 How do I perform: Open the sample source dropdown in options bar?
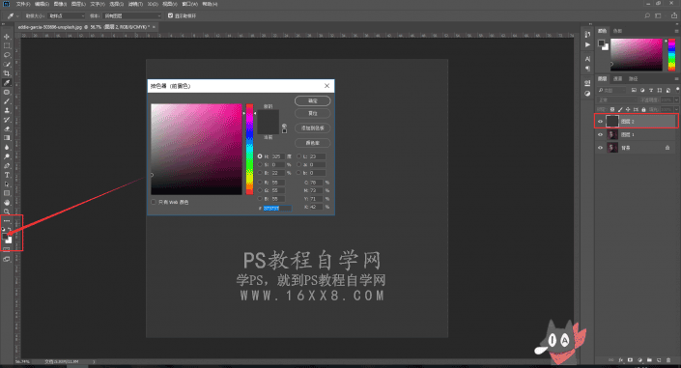132,15
